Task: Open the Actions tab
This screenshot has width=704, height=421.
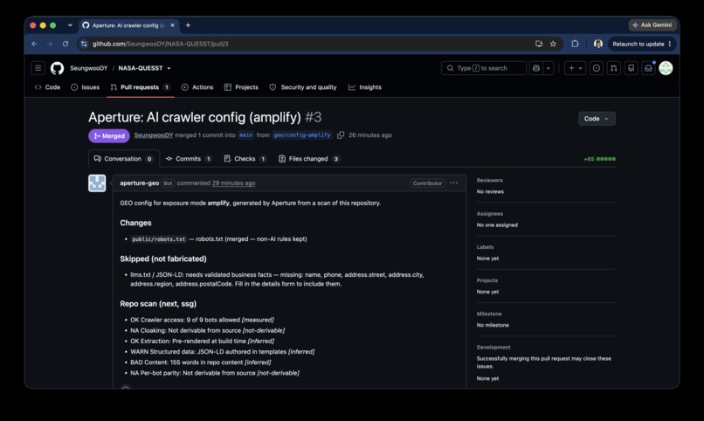Action: click(x=197, y=87)
